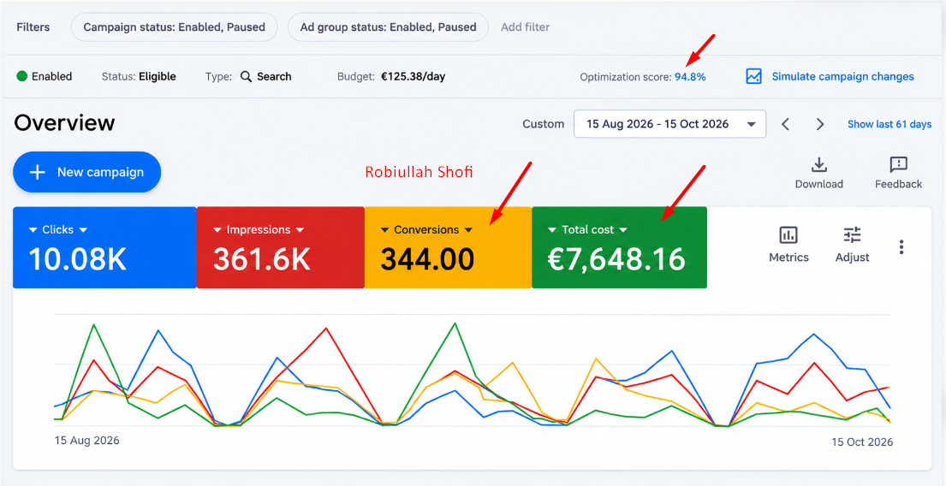Image resolution: width=946 pixels, height=486 pixels.
Task: Click the Budget €125.38/day value
Action: pyautogui.click(x=414, y=76)
